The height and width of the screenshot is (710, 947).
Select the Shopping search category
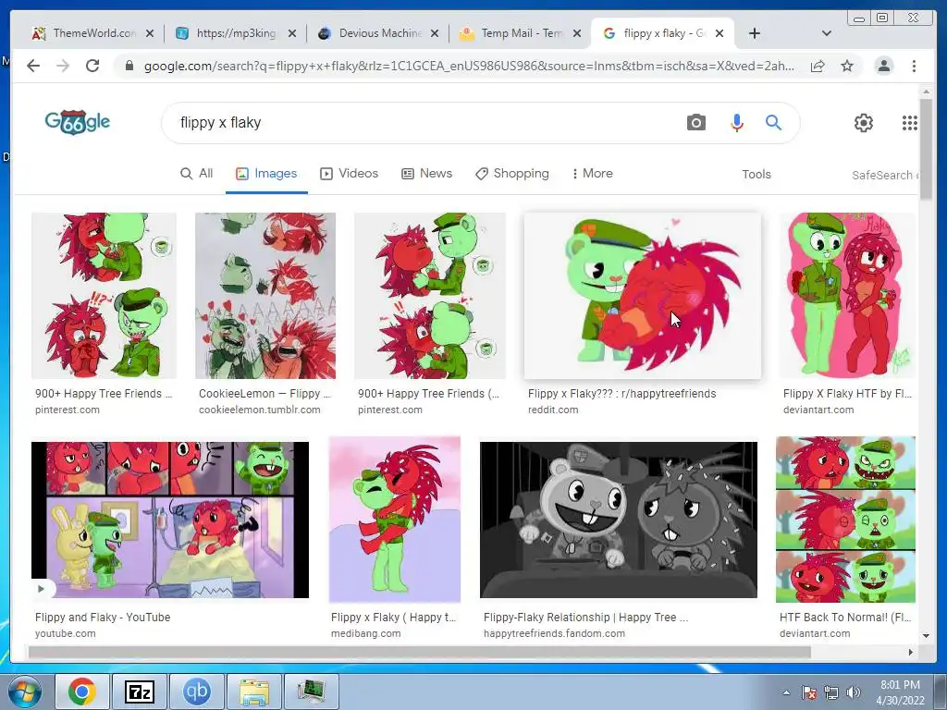tap(512, 174)
